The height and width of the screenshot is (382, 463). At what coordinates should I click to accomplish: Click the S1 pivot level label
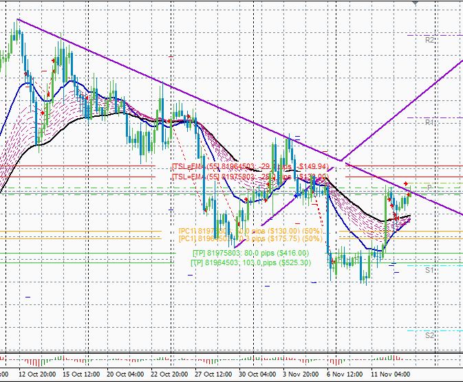(x=429, y=270)
